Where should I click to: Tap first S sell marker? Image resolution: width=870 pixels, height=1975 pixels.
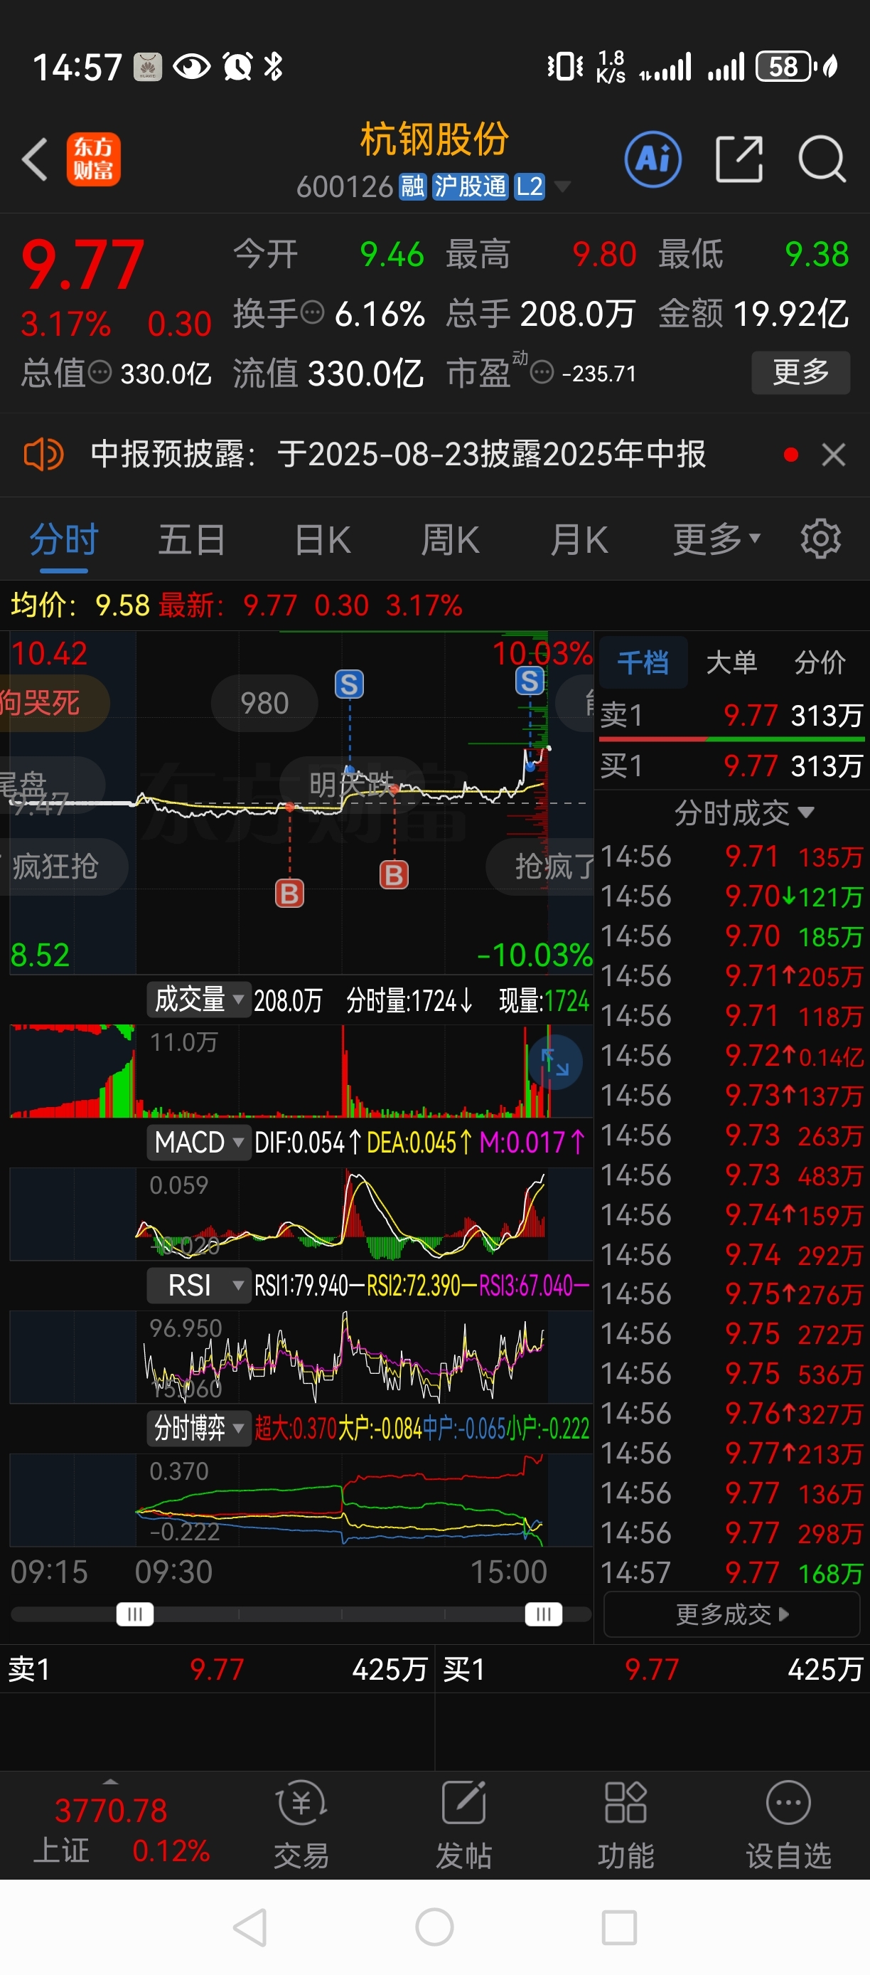tap(349, 684)
